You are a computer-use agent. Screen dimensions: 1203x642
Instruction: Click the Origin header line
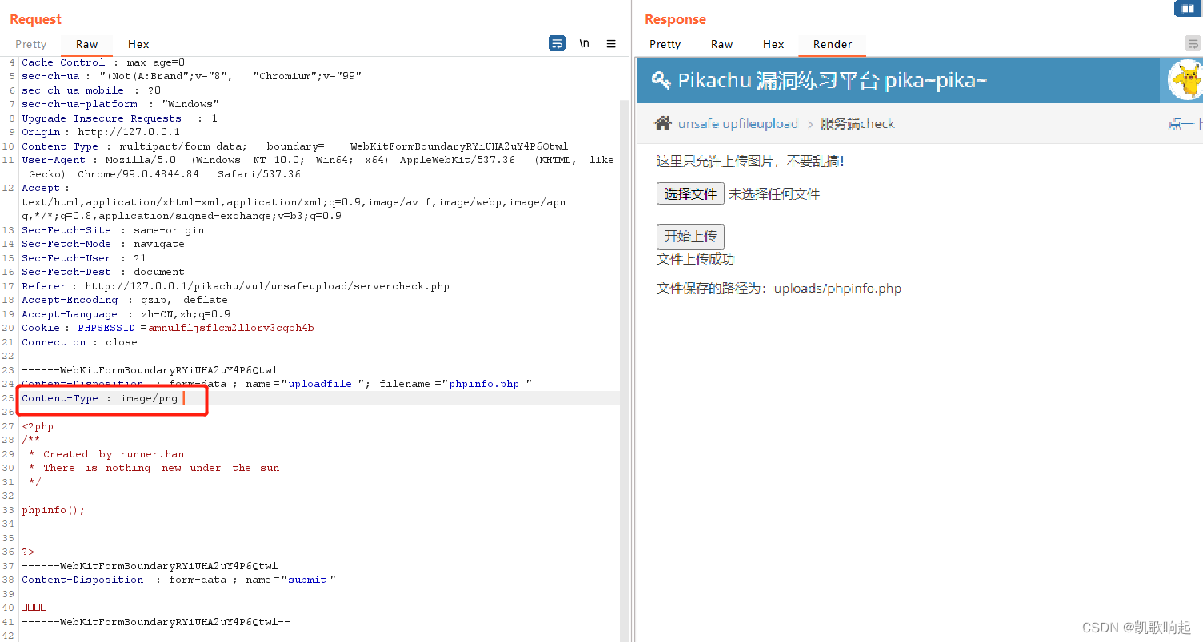[x=101, y=132]
